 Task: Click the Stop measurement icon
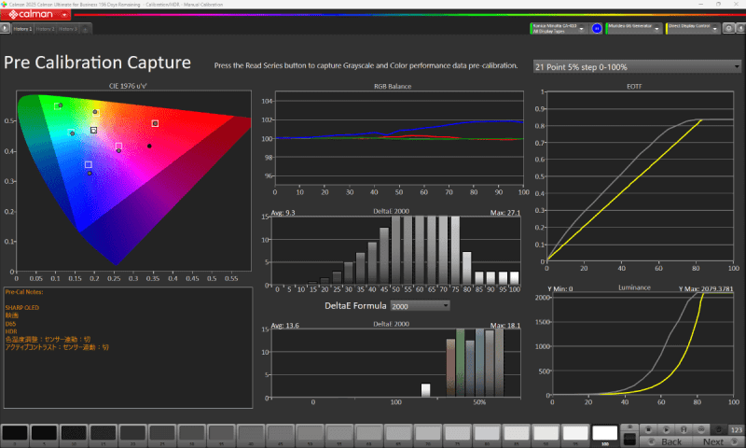click(x=647, y=428)
